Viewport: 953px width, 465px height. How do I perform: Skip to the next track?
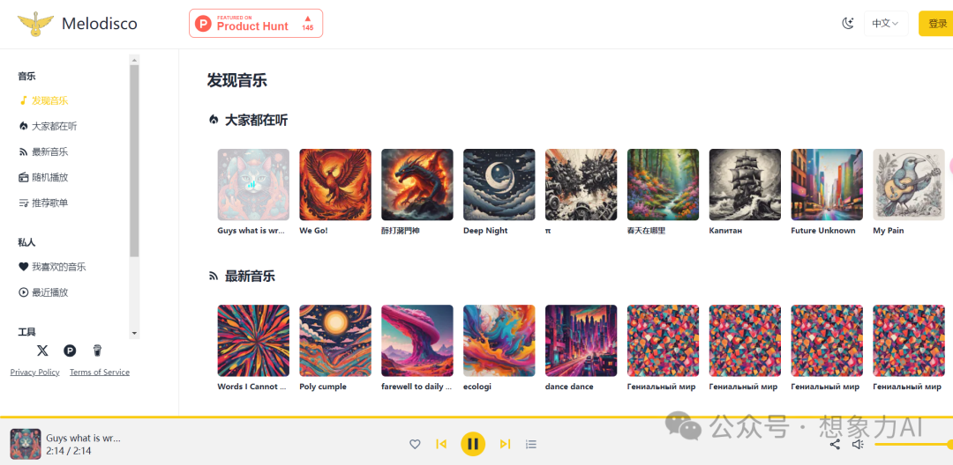(505, 445)
